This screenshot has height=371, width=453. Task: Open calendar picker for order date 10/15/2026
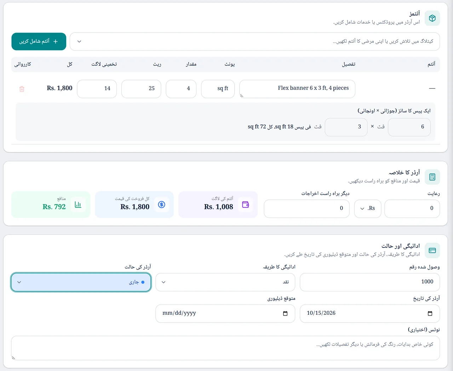[x=430, y=313]
